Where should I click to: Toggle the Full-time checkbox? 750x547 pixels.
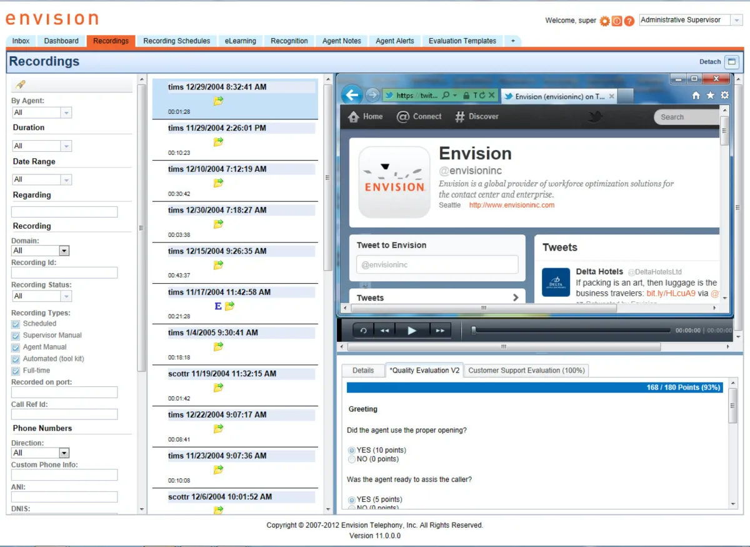click(x=16, y=371)
